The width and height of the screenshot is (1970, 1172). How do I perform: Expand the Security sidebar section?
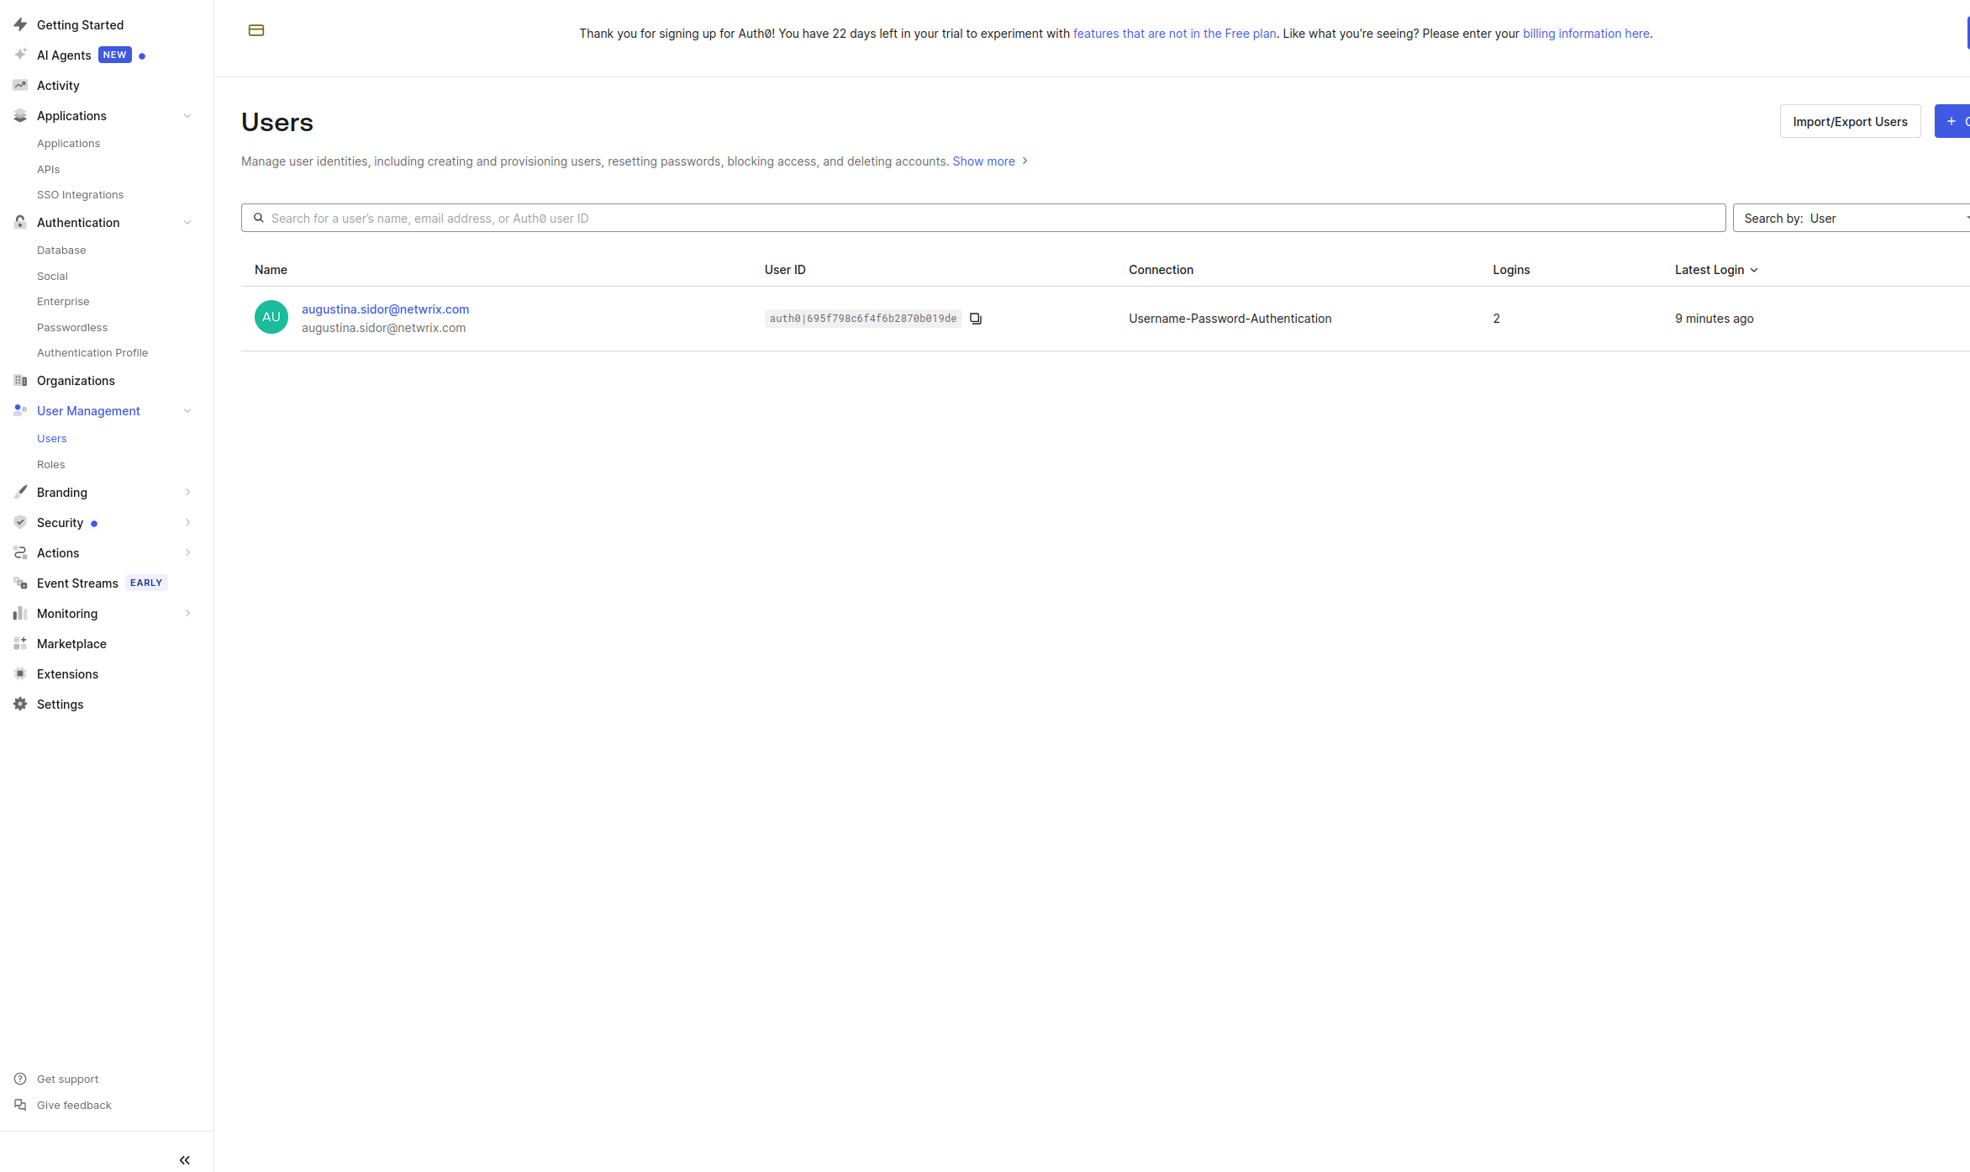click(x=187, y=522)
